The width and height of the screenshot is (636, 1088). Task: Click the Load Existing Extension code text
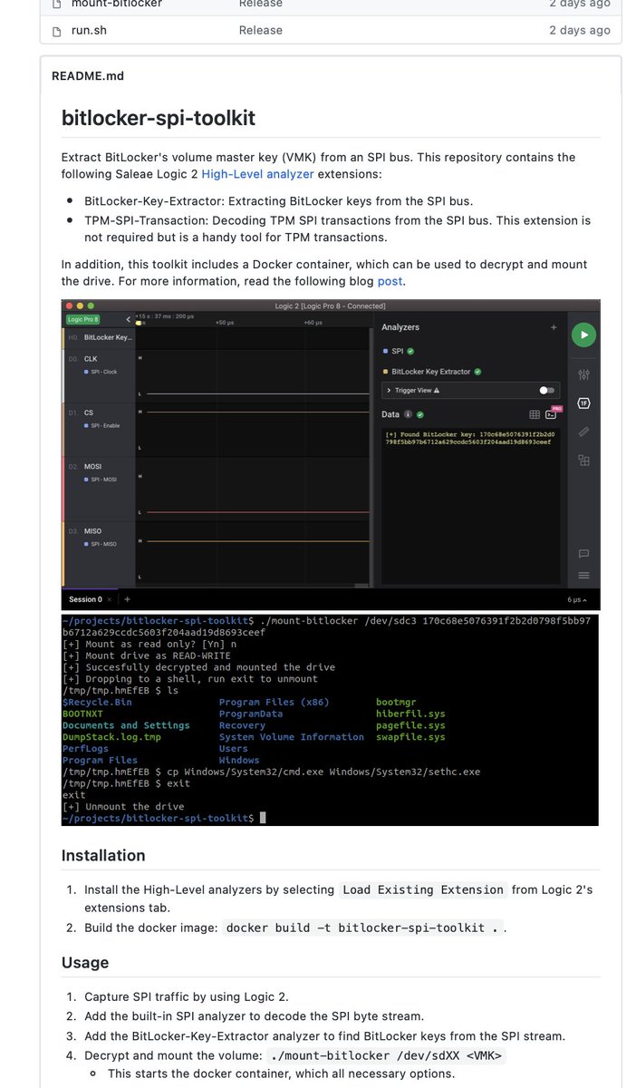click(423, 889)
